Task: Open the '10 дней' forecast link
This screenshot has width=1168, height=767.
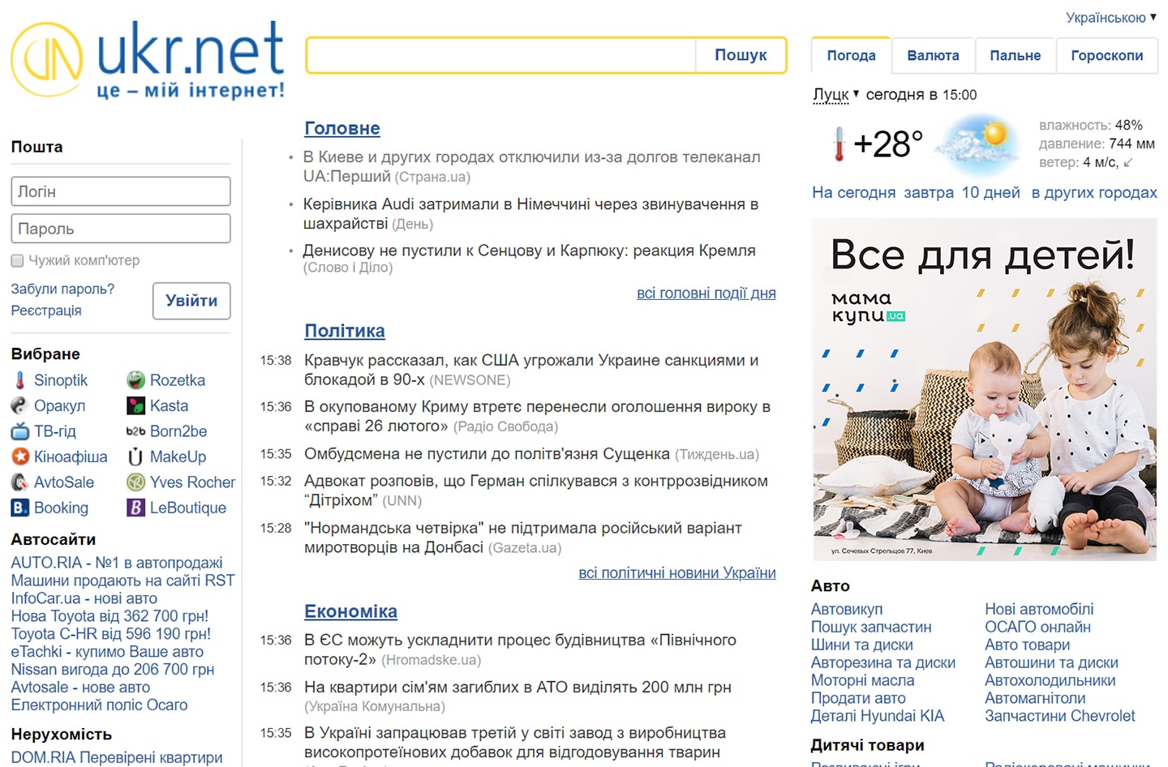Action: 991,193
